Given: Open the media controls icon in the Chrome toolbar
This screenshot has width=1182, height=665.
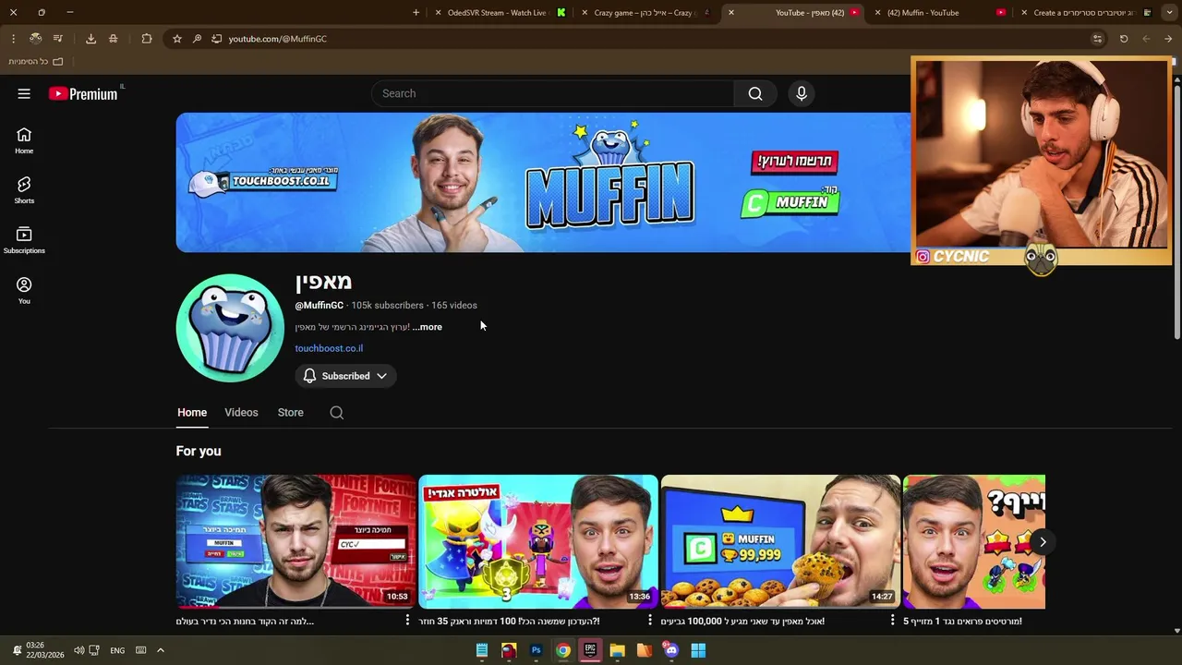Looking at the screenshot, I should (58, 39).
